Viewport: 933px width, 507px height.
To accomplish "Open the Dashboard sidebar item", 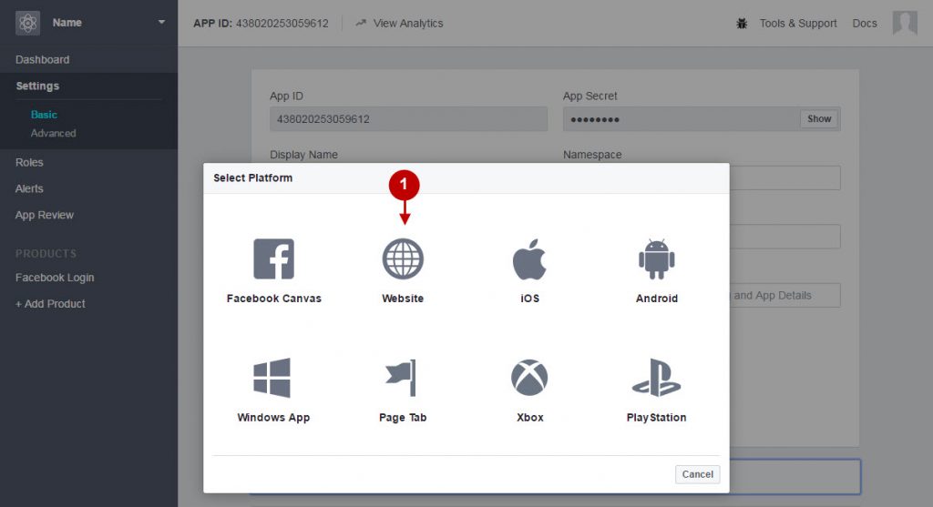I will coord(42,59).
